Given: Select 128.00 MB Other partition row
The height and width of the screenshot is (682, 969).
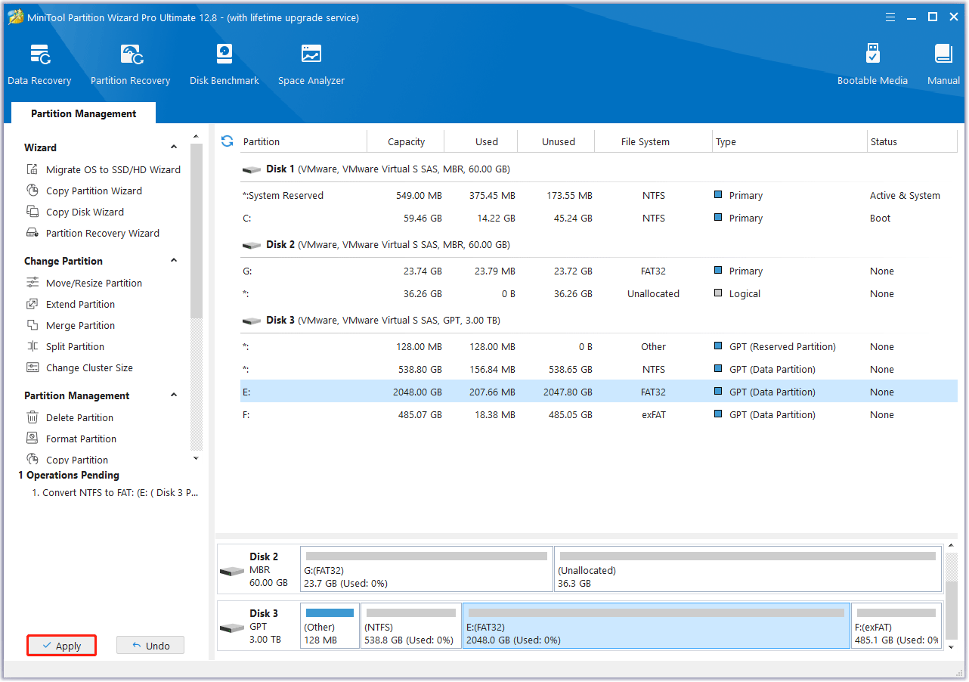Looking at the screenshot, I should (x=599, y=347).
